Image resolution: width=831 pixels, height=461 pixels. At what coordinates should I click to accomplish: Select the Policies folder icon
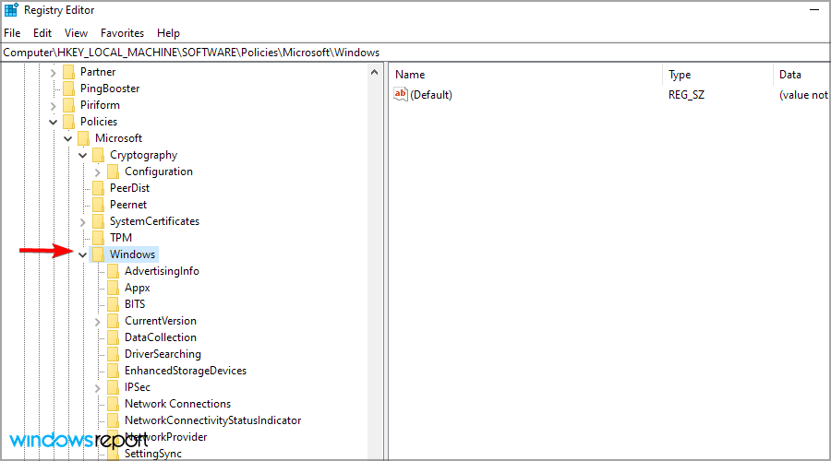(69, 121)
